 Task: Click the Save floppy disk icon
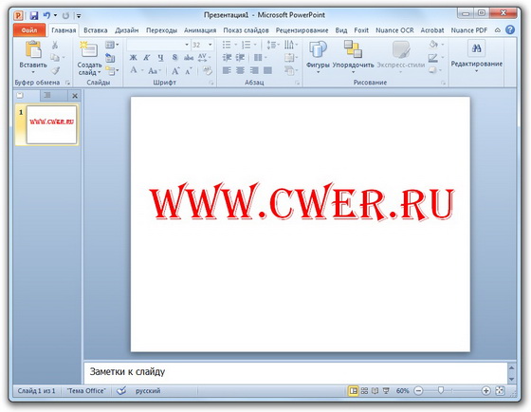[34, 15]
